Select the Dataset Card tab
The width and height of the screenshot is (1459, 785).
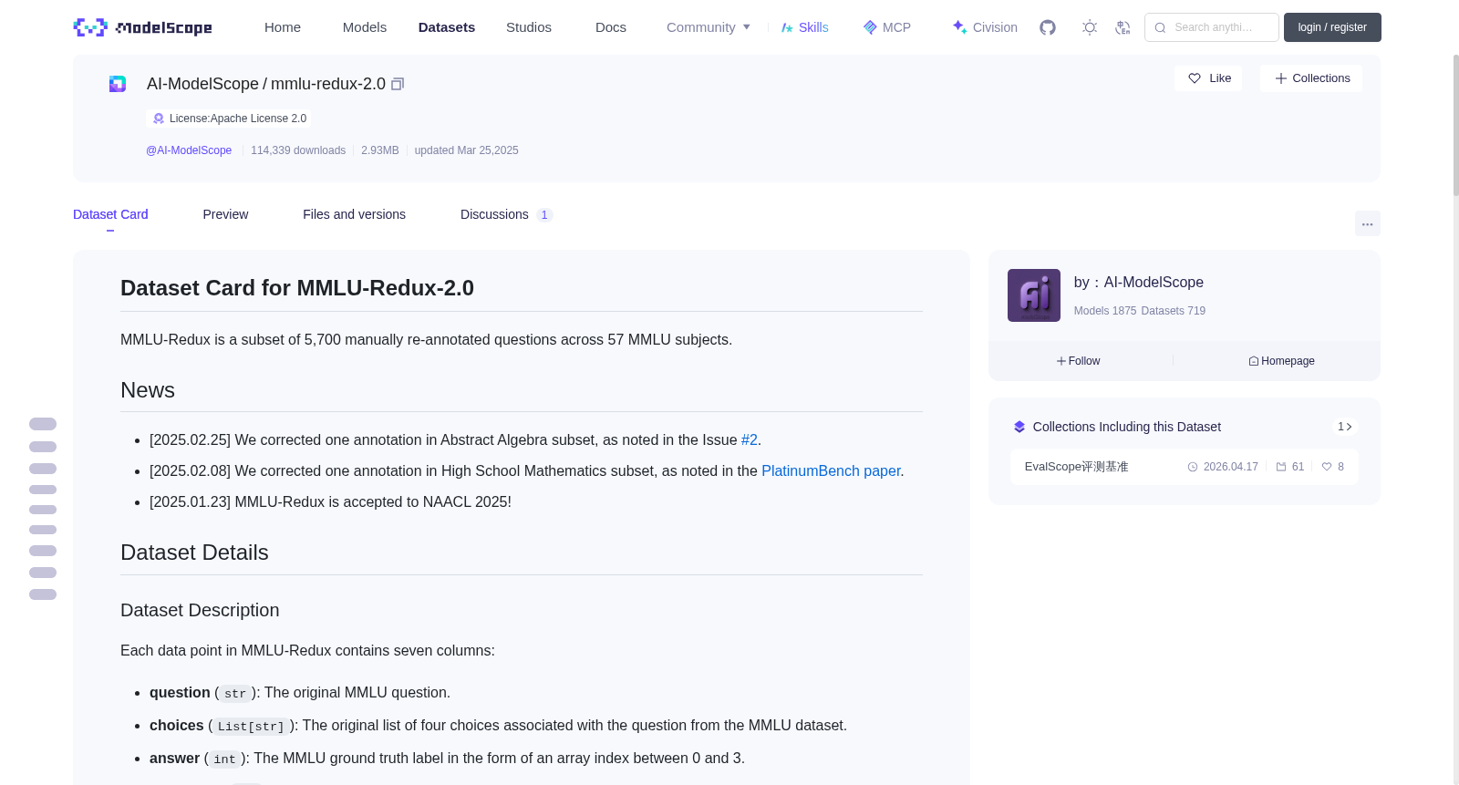click(110, 214)
